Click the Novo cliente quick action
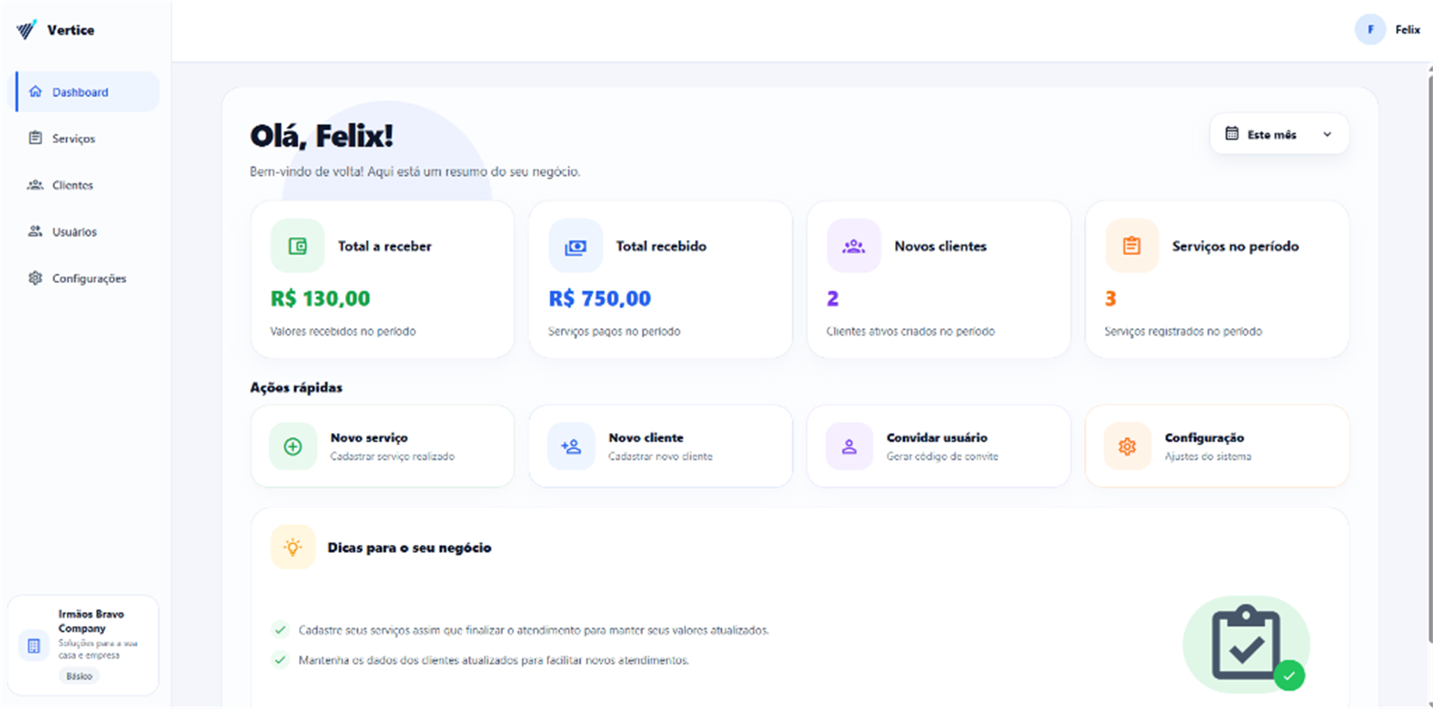1433x709 pixels. tap(661, 446)
